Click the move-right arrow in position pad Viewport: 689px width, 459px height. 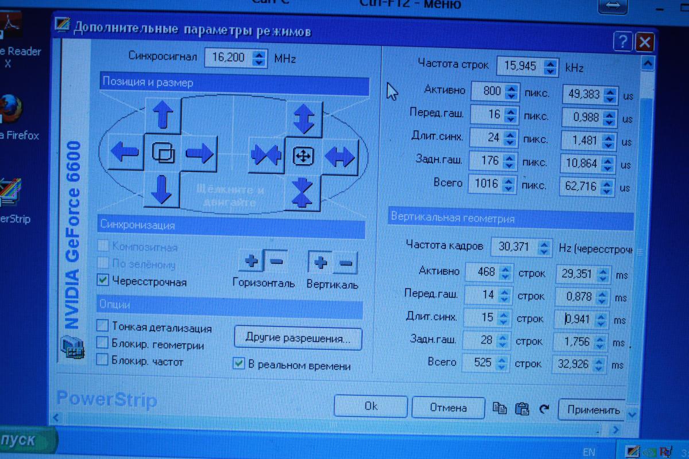[199, 153]
